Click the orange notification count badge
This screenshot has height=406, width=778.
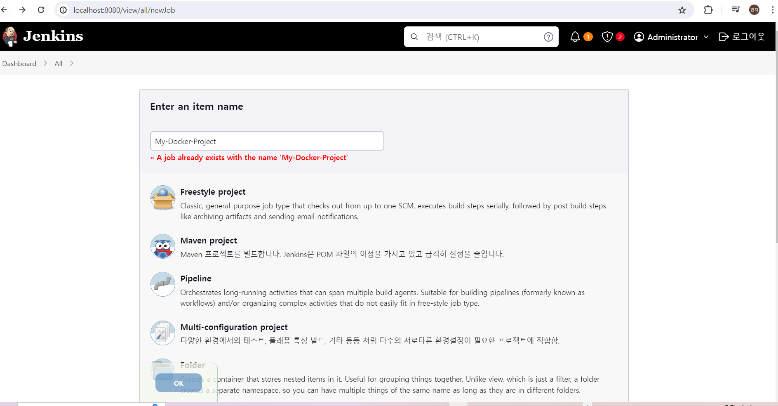pyautogui.click(x=588, y=37)
